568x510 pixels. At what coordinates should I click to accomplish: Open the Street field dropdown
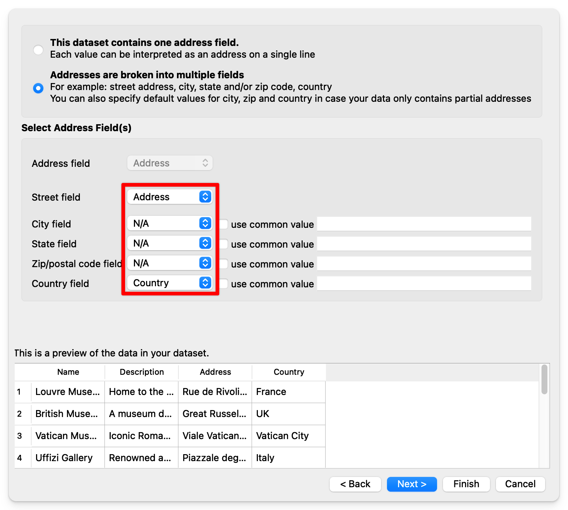(170, 197)
